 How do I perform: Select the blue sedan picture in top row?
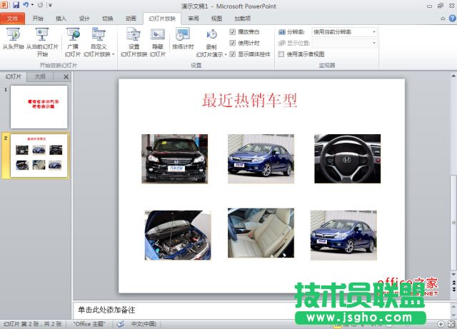[261, 159]
